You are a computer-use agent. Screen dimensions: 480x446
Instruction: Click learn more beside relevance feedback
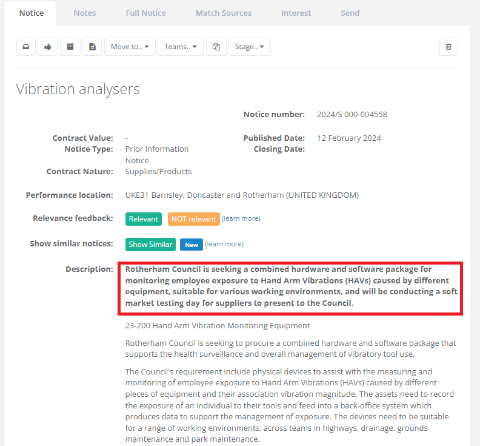241,218
